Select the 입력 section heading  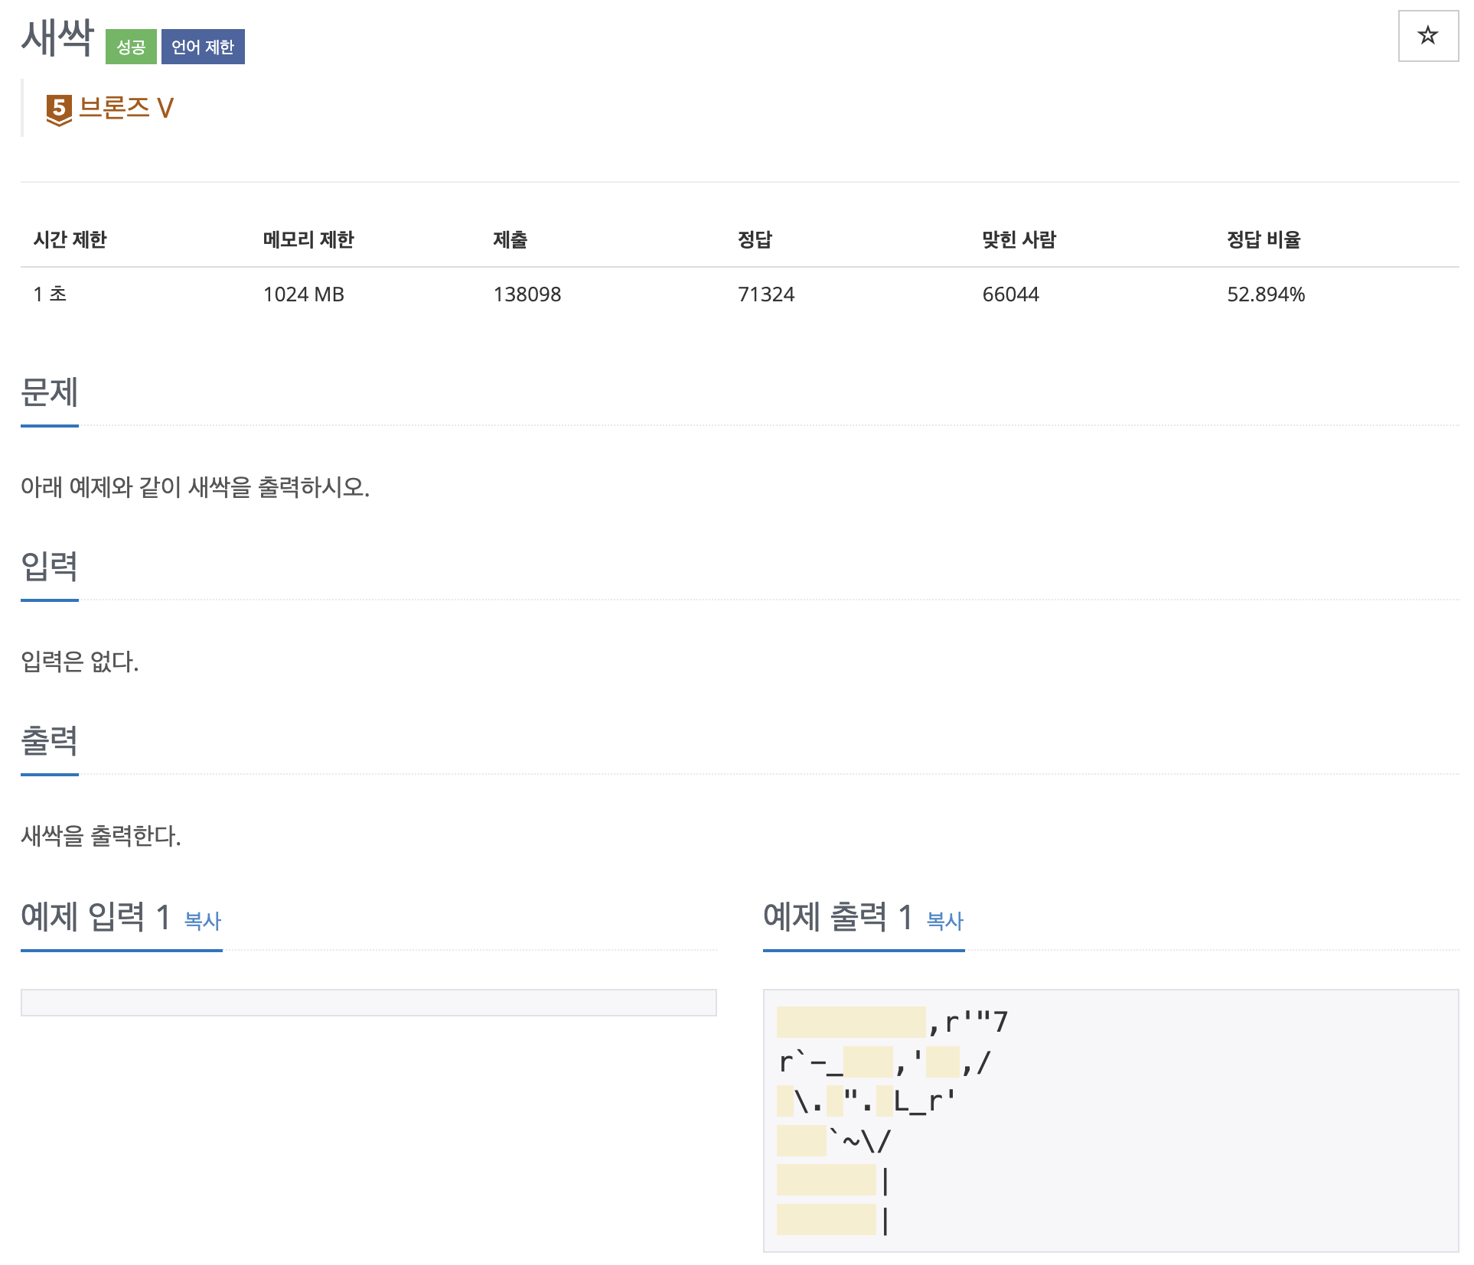(x=49, y=567)
